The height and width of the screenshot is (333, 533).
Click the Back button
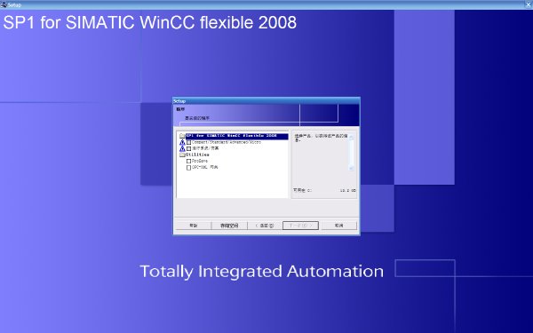click(265, 226)
